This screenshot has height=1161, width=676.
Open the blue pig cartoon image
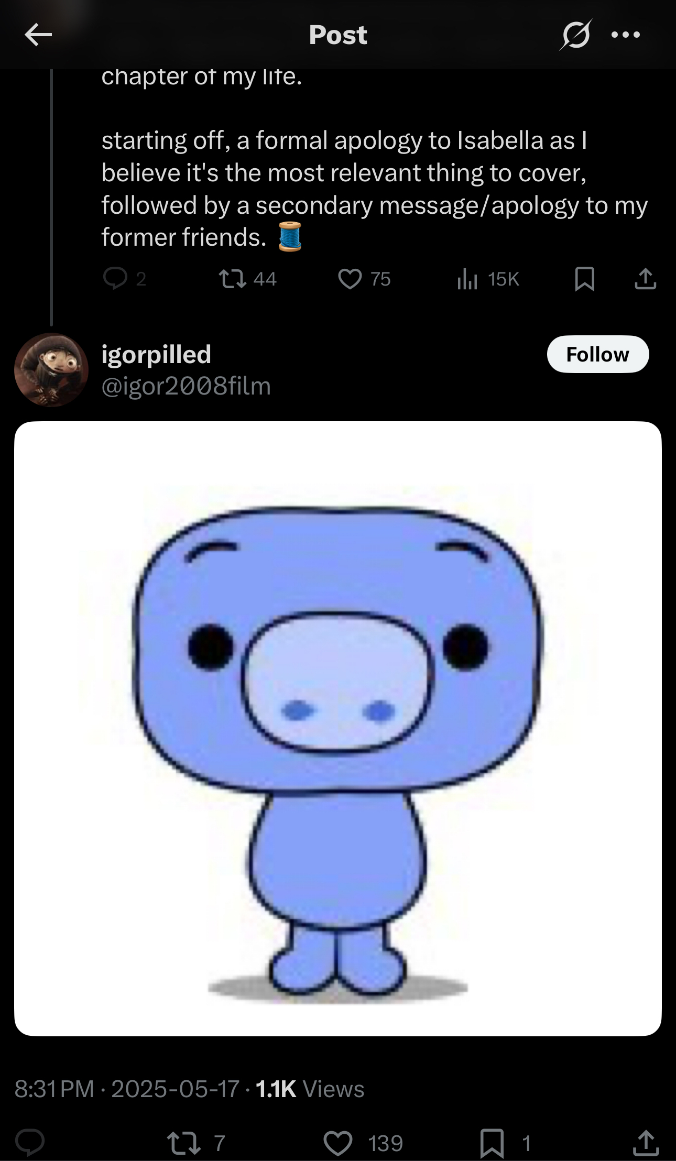tap(338, 729)
